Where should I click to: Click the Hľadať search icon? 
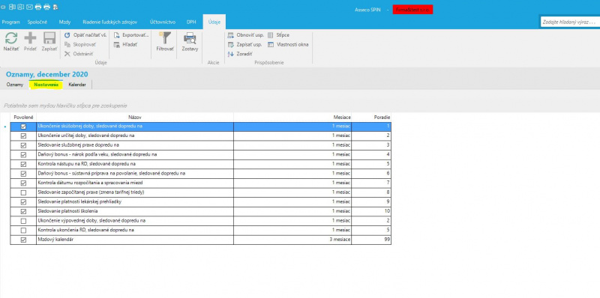pyautogui.click(x=117, y=45)
